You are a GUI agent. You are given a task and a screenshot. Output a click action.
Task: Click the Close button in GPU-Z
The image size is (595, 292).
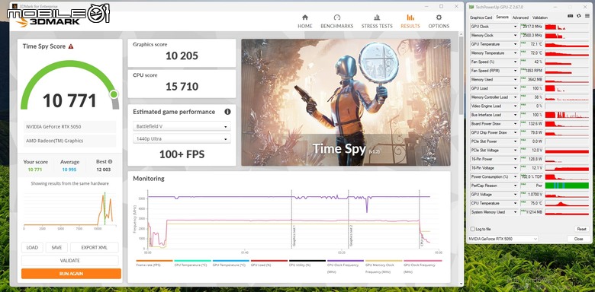(x=578, y=239)
